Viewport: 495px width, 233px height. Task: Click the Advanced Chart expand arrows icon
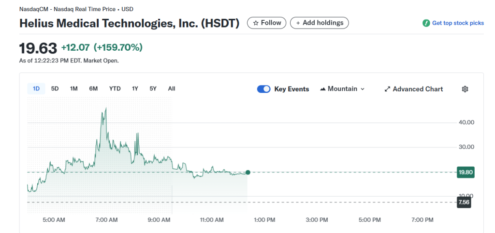point(387,89)
